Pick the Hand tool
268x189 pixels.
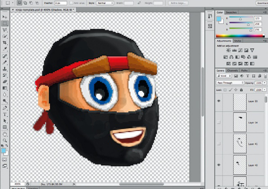point(5,134)
